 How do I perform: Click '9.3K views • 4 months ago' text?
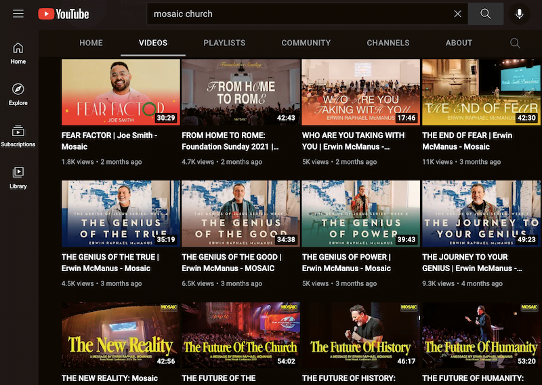click(463, 283)
